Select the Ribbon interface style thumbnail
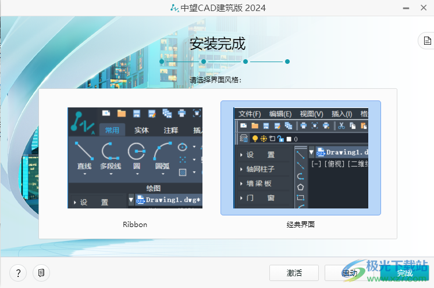434x288 pixels. 135,158
